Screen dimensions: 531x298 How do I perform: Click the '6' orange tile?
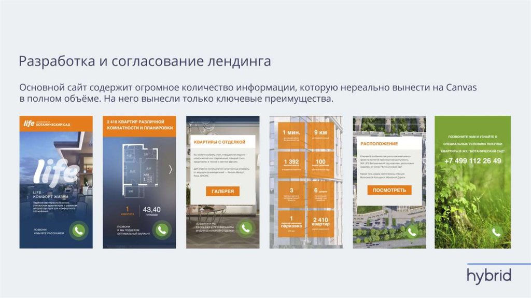pyautogui.click(x=320, y=194)
